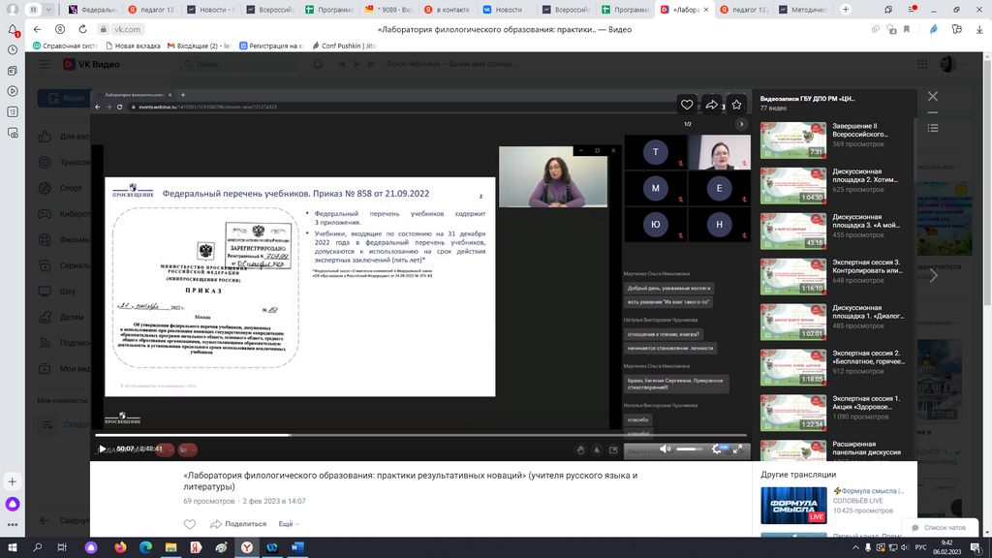Click the heart like icon on the video
992x558 pixels.
[687, 105]
